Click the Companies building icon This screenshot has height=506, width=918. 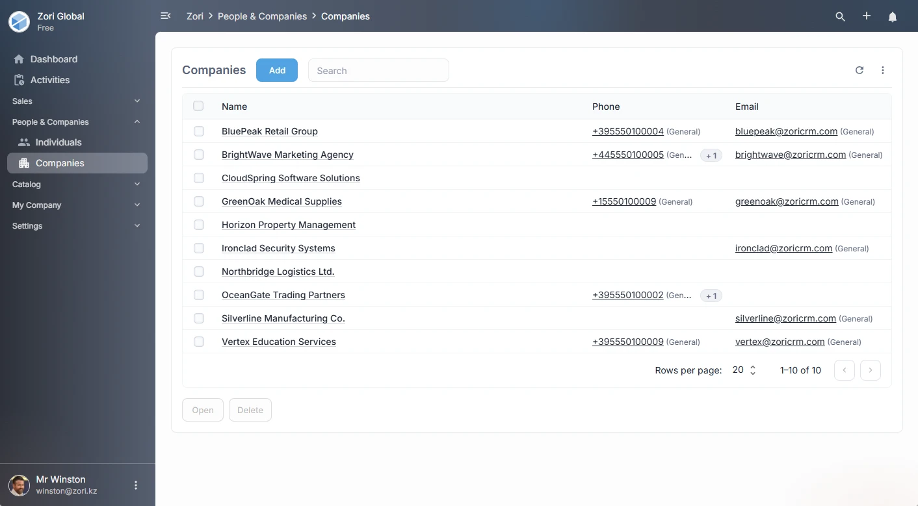pos(24,163)
